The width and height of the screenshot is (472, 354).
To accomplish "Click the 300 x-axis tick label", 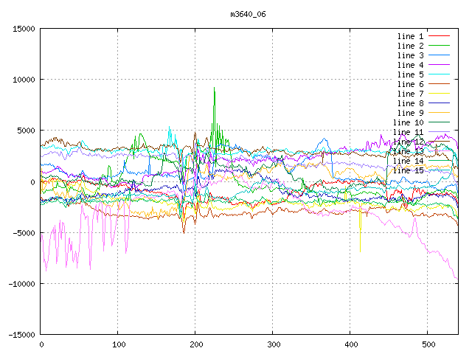I will 273,344.
